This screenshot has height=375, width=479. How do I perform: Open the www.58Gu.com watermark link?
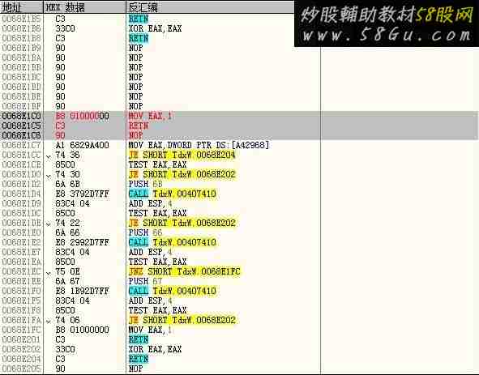[x=387, y=35]
